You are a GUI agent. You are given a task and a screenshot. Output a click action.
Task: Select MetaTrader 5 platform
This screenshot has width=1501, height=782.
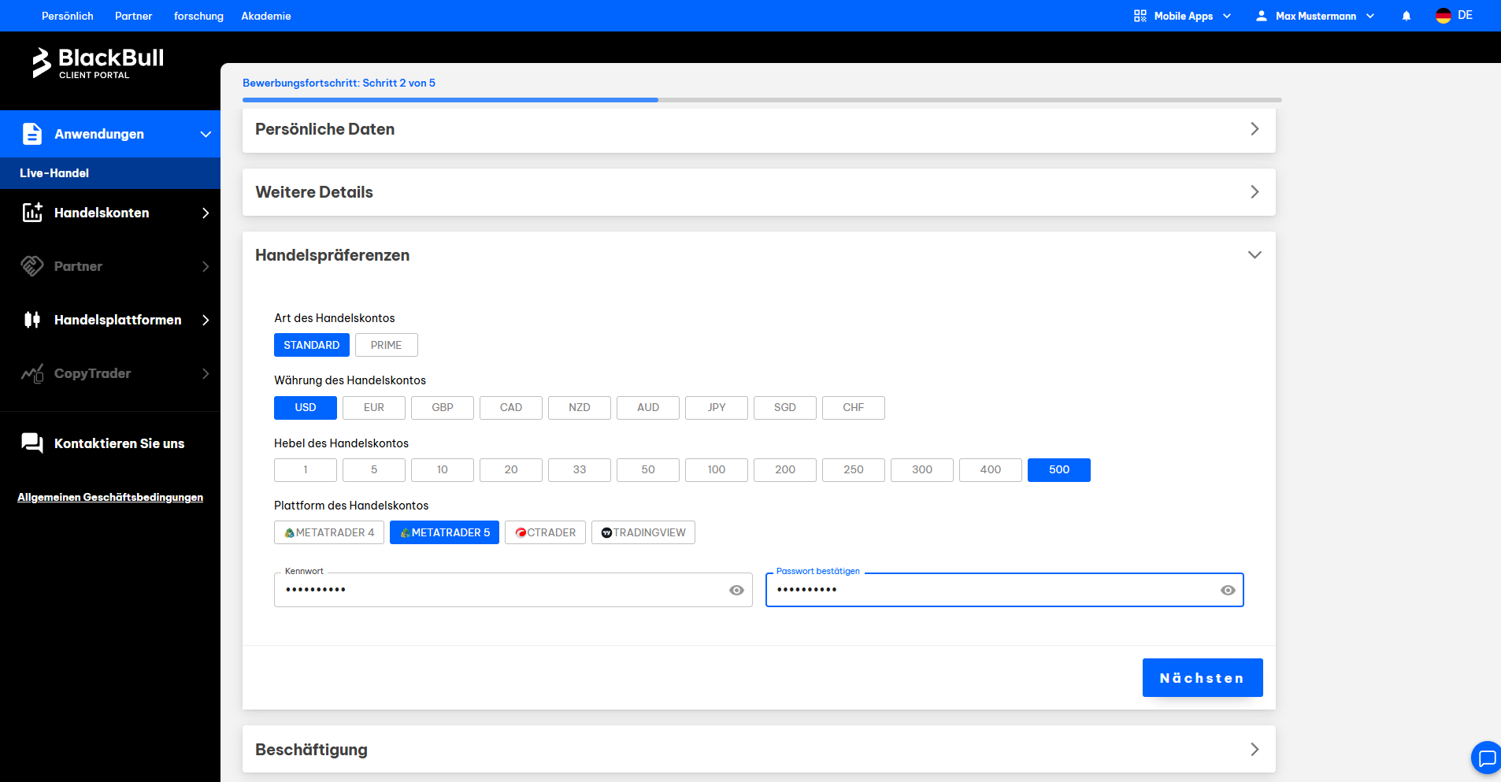(444, 532)
